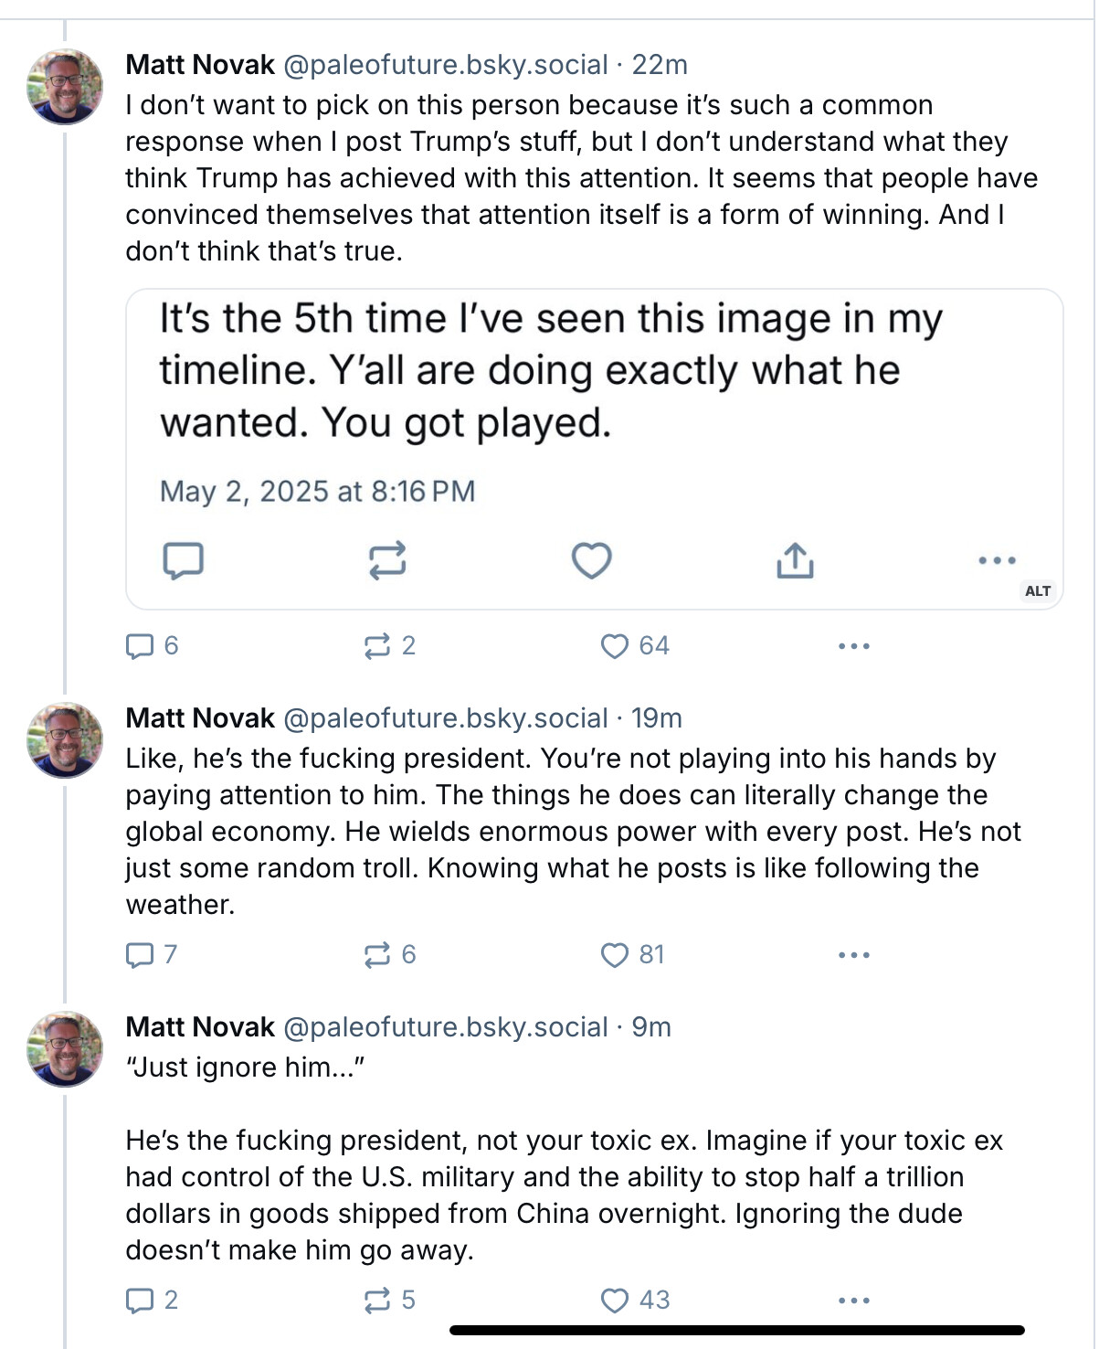Like the post with 81 likes
Image resolution: width=1099 pixels, height=1349 pixels.
click(x=615, y=955)
